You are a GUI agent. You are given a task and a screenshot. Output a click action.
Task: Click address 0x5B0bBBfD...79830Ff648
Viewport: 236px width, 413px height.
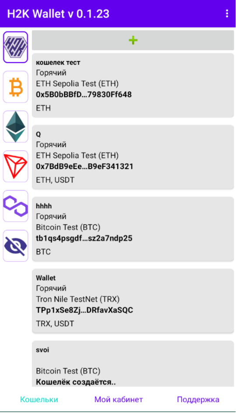(83, 95)
